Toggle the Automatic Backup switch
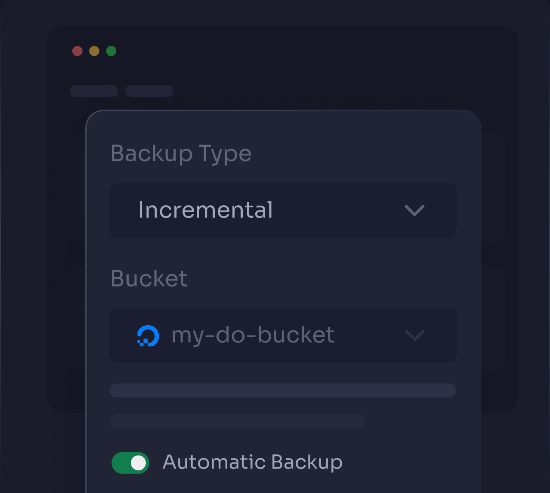 [130, 463]
